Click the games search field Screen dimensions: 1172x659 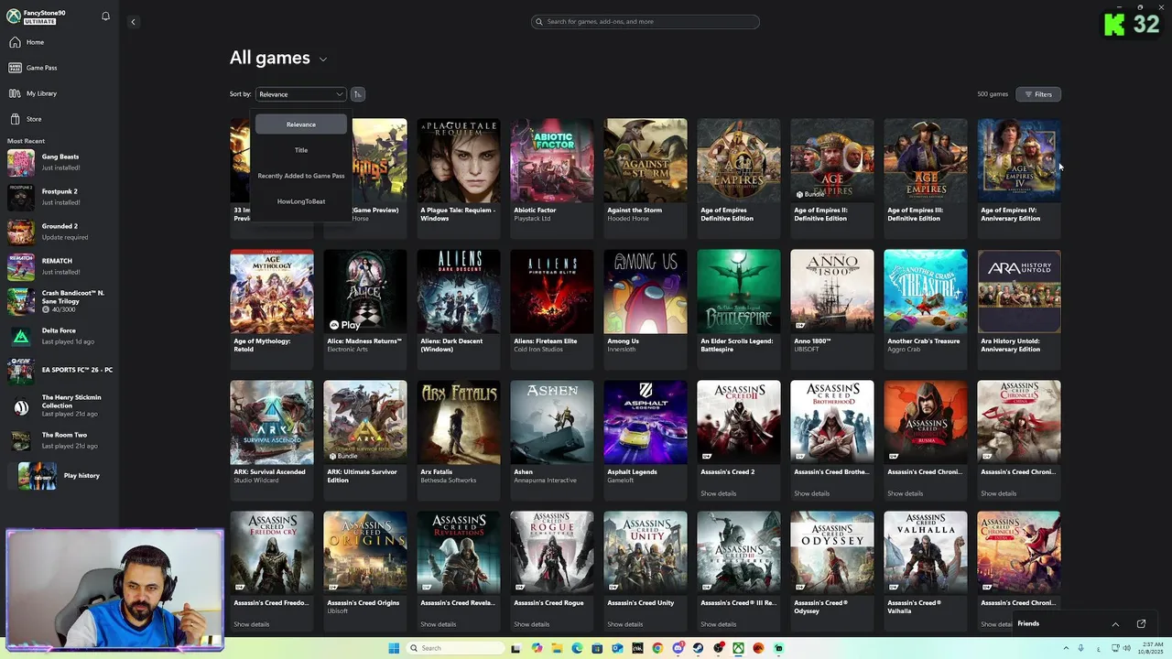pyautogui.click(x=646, y=22)
